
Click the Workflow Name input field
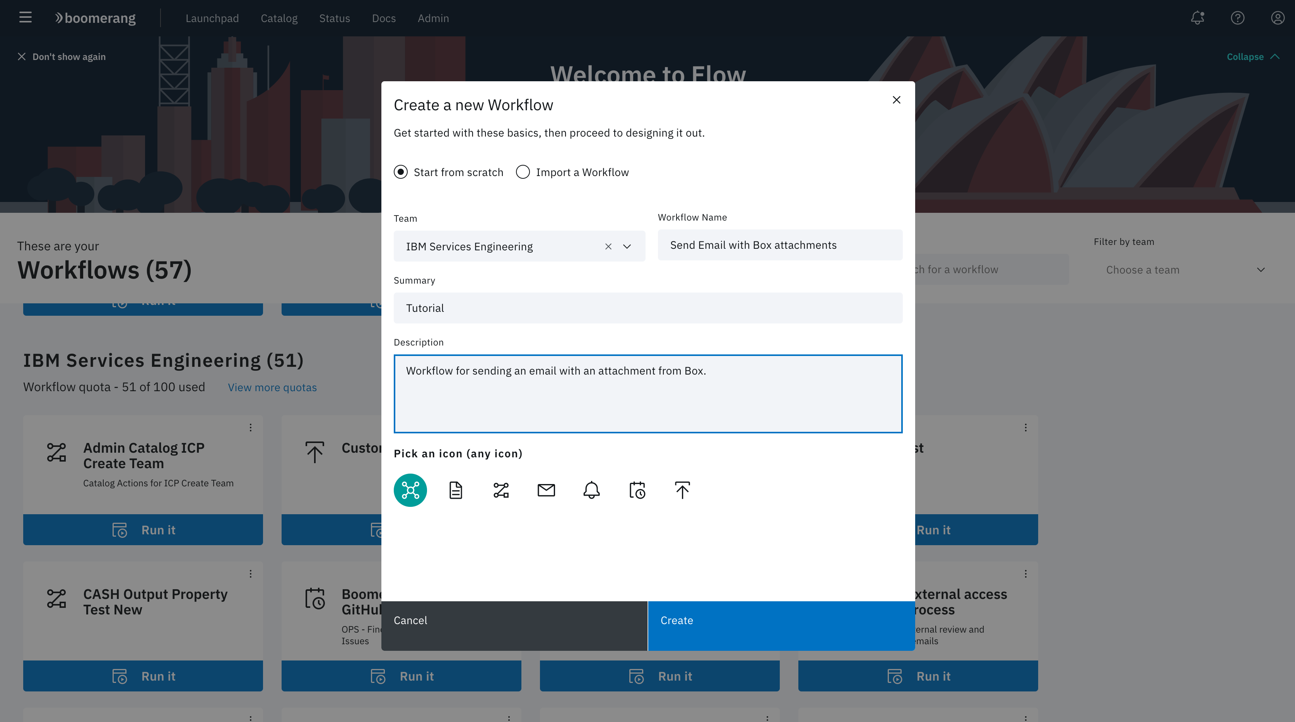tap(780, 245)
